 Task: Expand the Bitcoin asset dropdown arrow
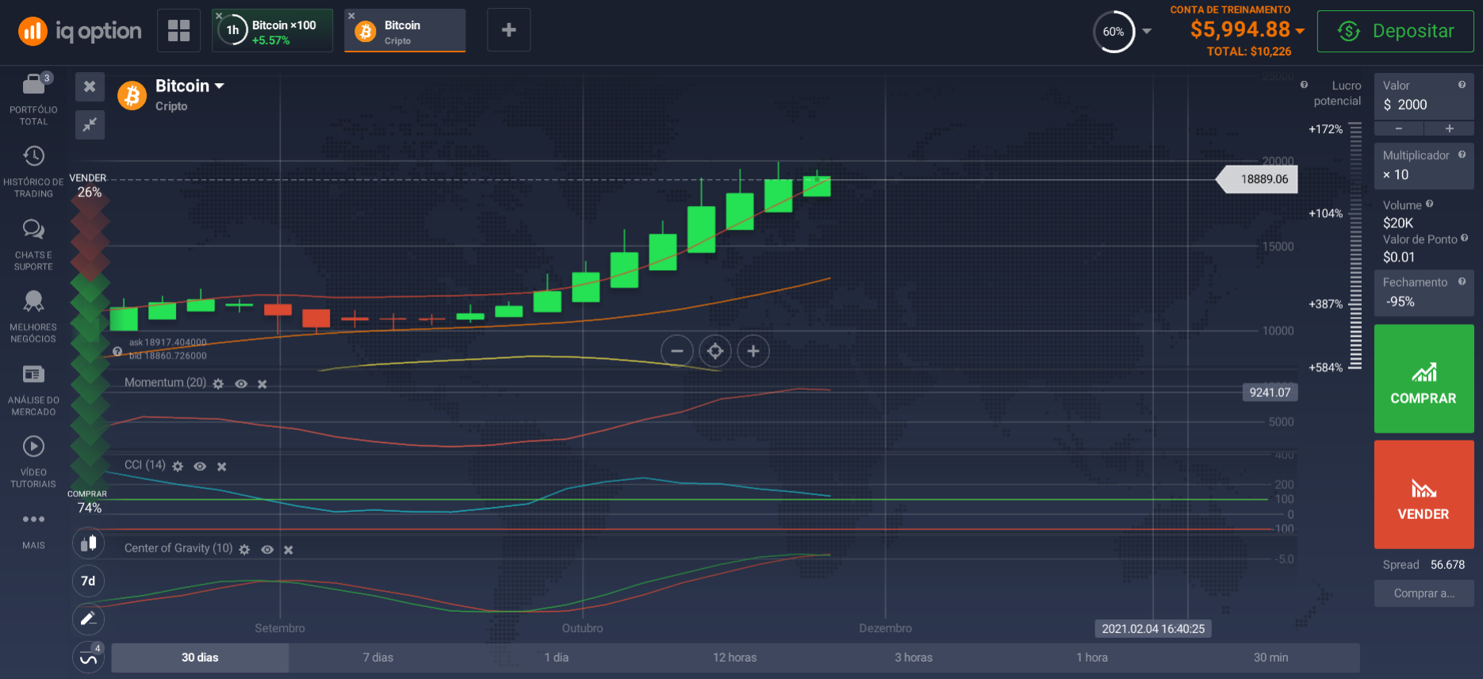(x=220, y=86)
